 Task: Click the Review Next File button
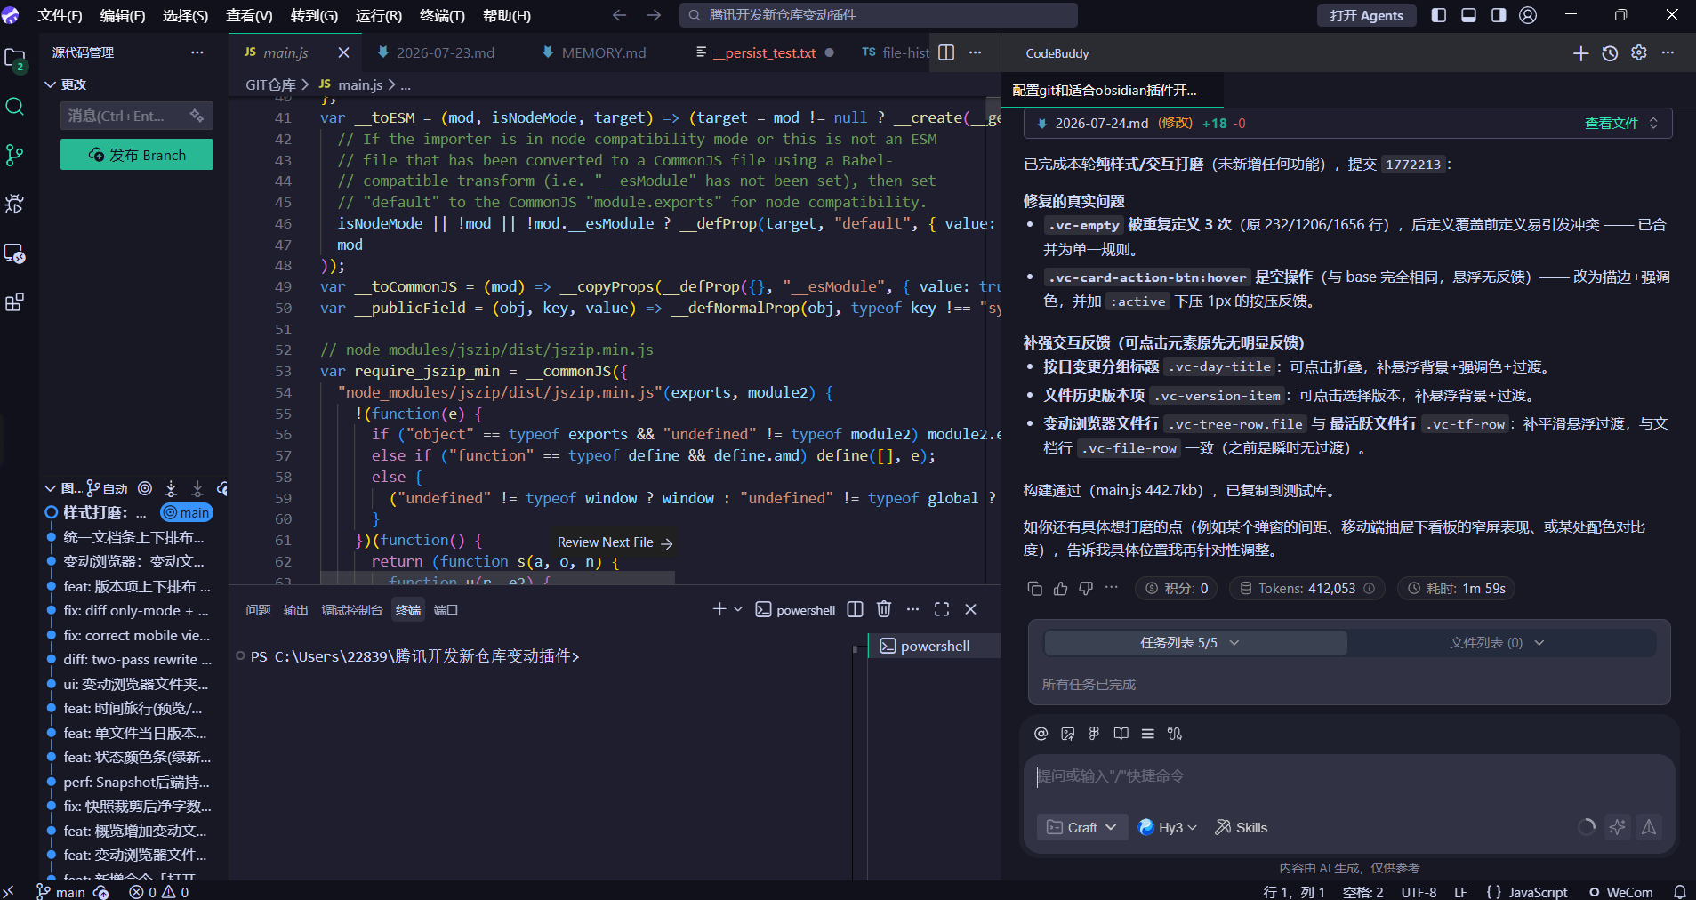pos(615,542)
